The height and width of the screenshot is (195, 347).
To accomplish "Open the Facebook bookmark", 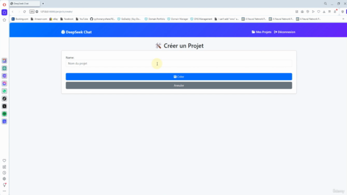I will pyautogui.click(x=67, y=19).
